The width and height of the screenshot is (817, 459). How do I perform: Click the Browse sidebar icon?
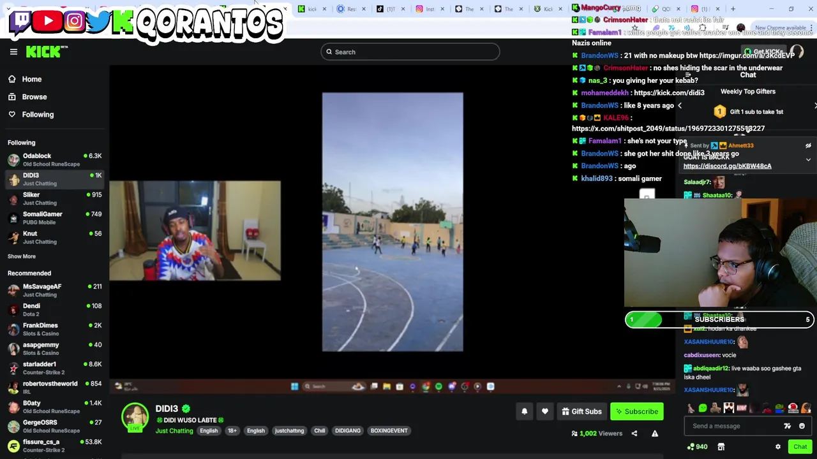coord(11,97)
